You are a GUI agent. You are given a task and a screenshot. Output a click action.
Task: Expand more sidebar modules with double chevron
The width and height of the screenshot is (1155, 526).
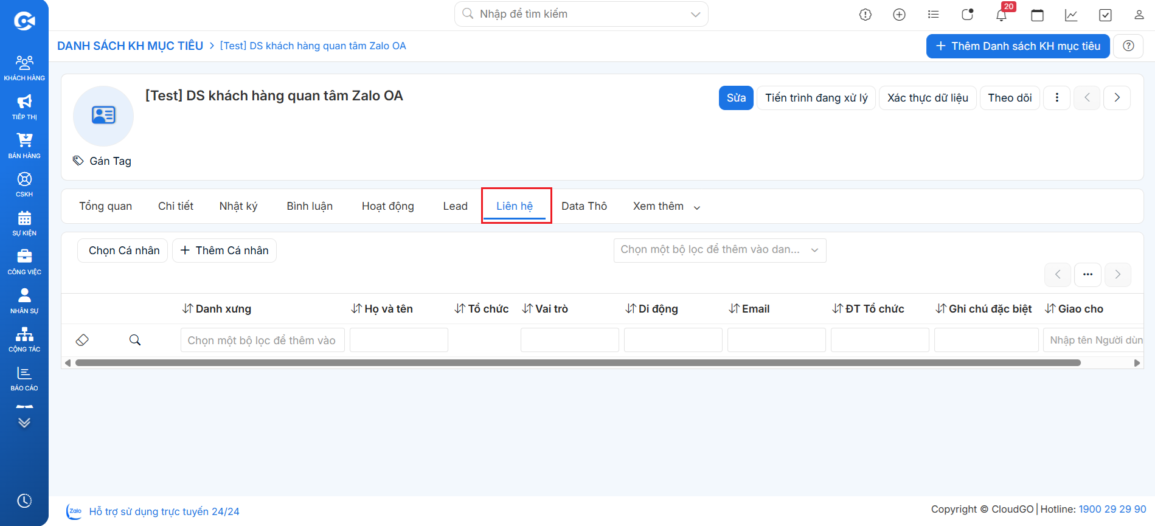point(24,423)
